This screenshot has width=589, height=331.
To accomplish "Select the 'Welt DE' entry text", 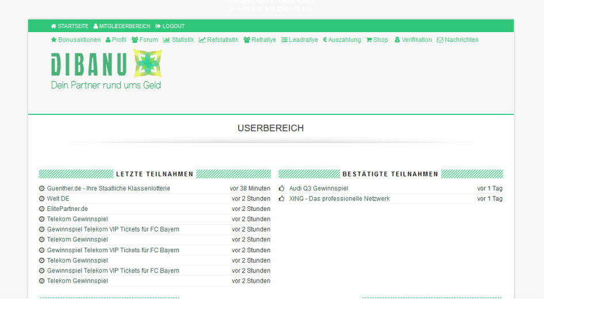I will [58, 198].
